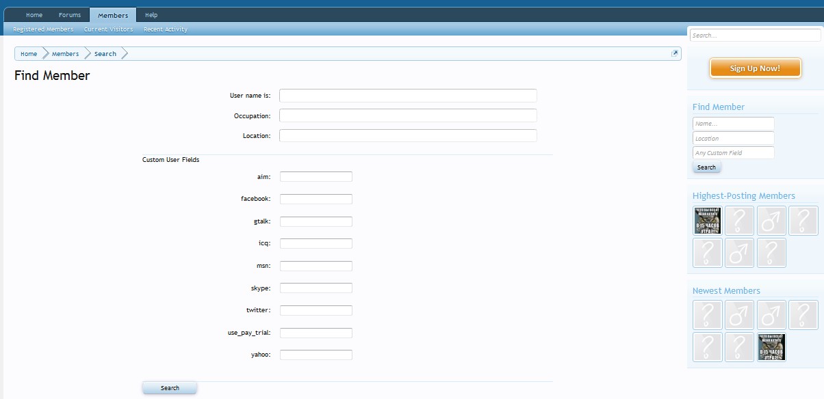Select the Members tab

[x=112, y=15]
